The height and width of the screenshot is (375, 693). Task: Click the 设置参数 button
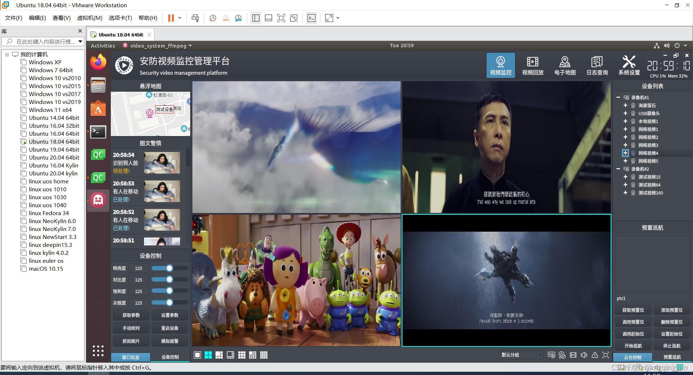(170, 315)
